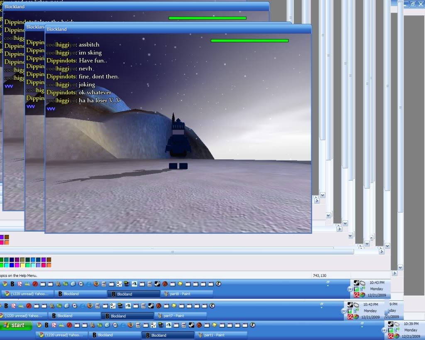Click the Chrome icon above the part8 - Paint taskbar

(x=5, y=284)
